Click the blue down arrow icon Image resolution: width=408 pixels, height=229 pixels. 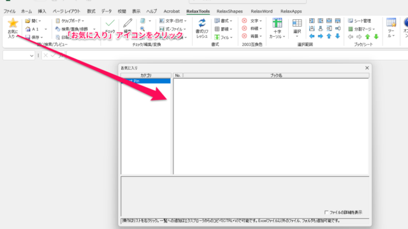pyautogui.click(x=337, y=36)
